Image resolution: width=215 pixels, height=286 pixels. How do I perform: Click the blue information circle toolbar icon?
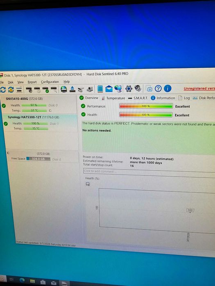167,89
